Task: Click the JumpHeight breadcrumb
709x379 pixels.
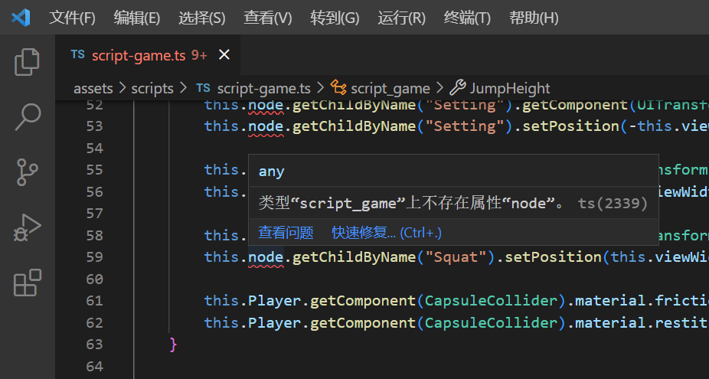Action: (x=510, y=88)
